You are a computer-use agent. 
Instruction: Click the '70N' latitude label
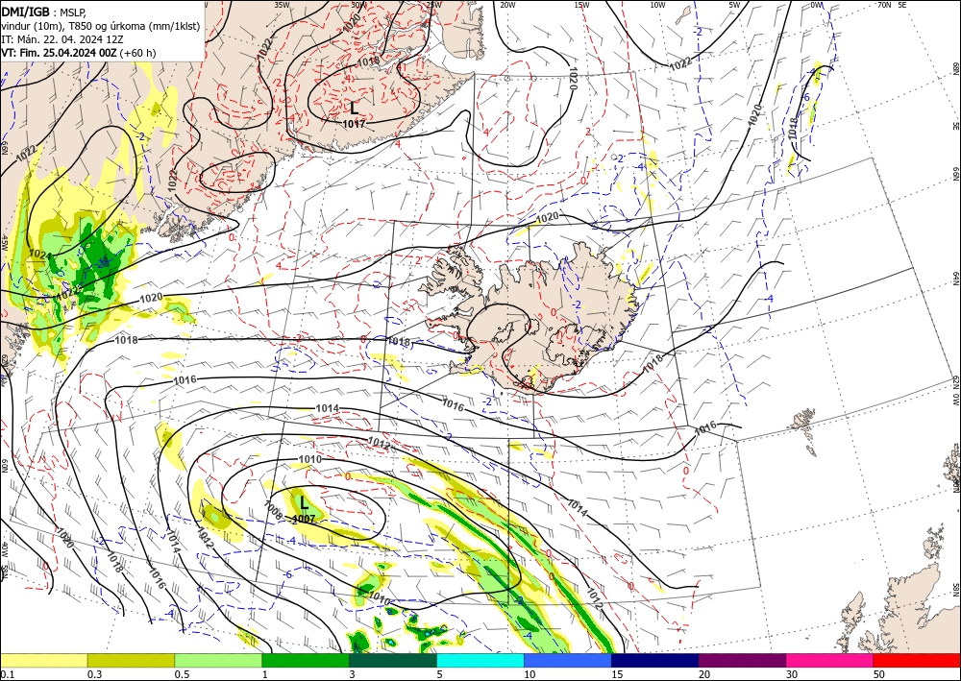coord(884,4)
